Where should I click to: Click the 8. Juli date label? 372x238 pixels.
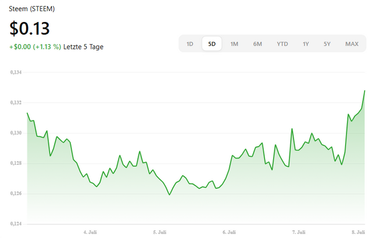pyautogui.click(x=358, y=232)
